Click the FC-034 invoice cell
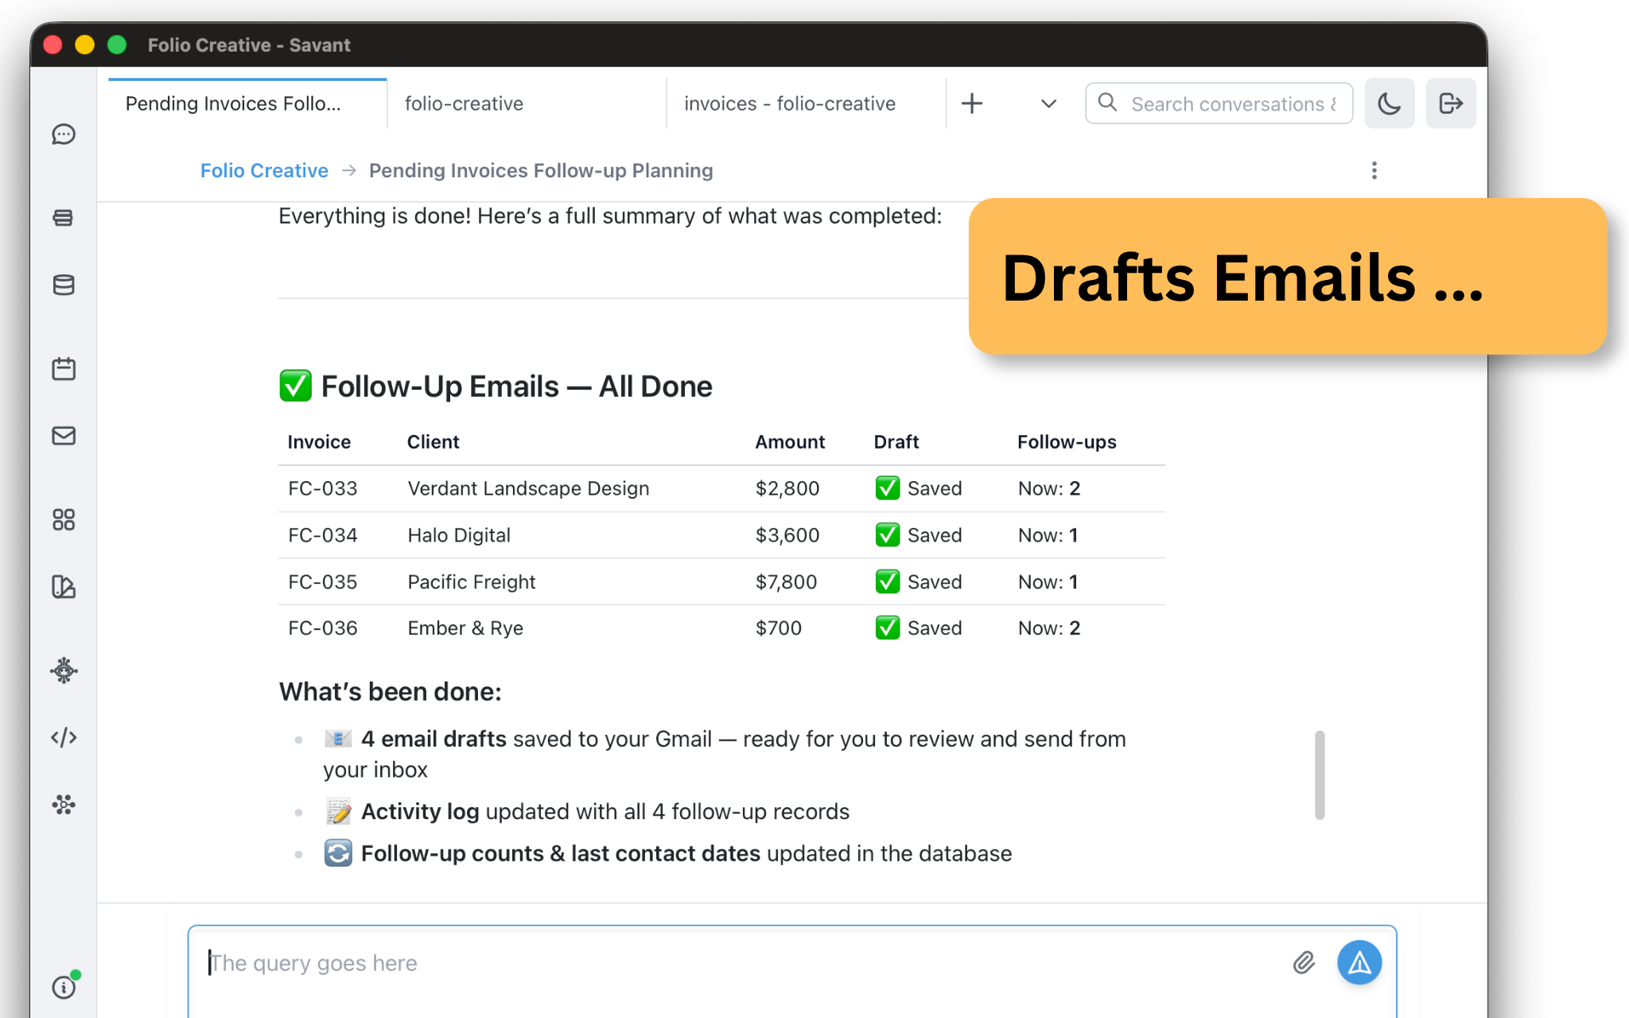Image resolution: width=1629 pixels, height=1018 pixels. (323, 535)
